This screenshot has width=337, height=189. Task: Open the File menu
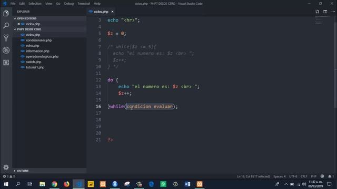(x=13, y=4)
